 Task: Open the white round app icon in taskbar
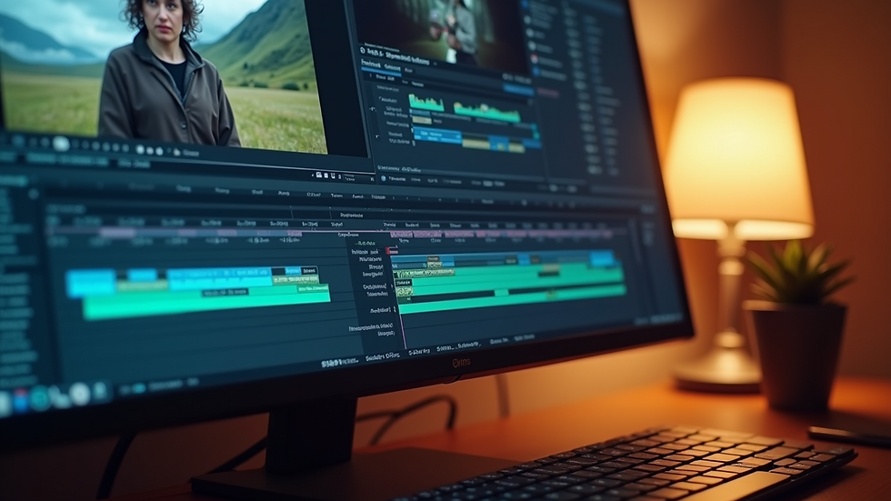pos(79,394)
